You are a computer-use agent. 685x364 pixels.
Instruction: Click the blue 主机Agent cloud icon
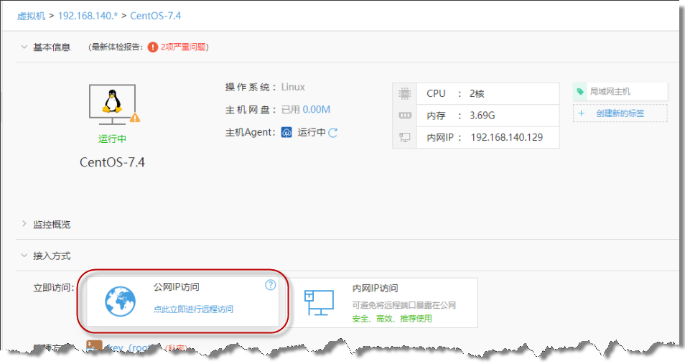pos(286,133)
